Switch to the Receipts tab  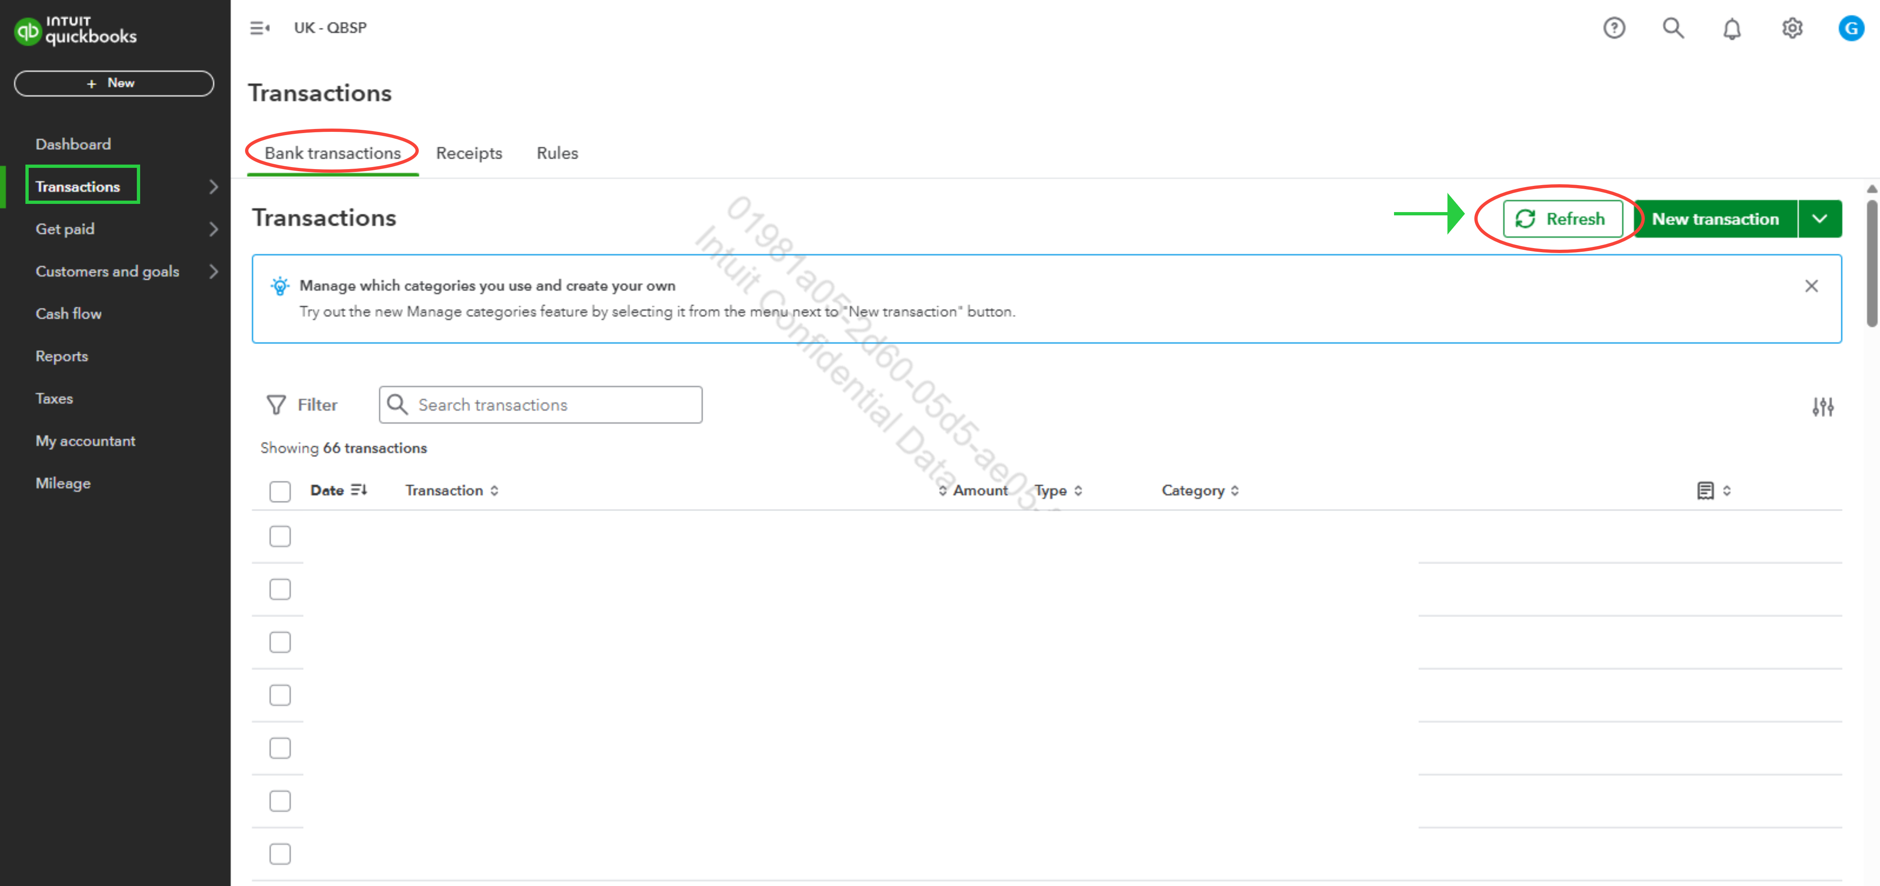pos(468,153)
